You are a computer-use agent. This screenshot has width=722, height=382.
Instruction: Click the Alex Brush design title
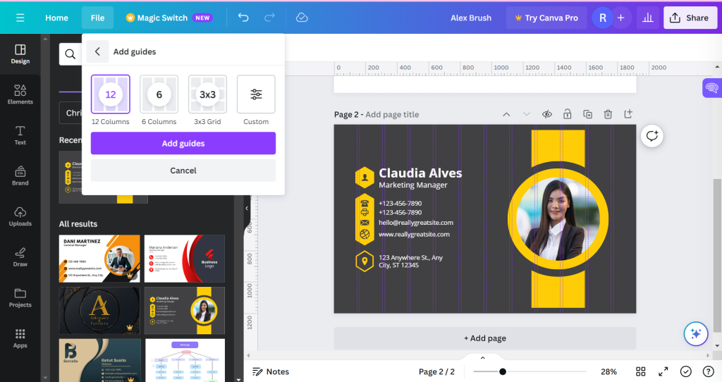pos(470,18)
